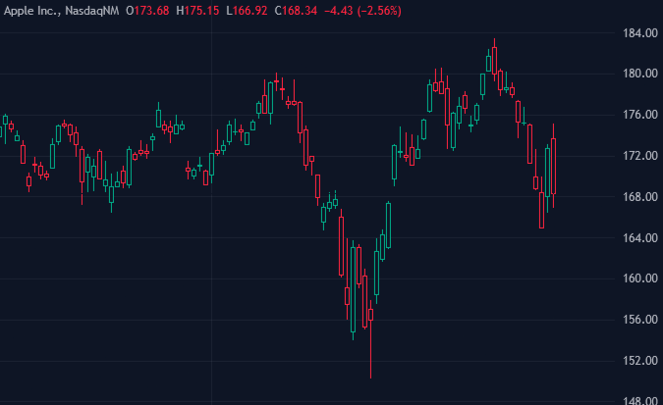
Task: Click the 156.00 price axis label
Action: pyautogui.click(x=640, y=320)
